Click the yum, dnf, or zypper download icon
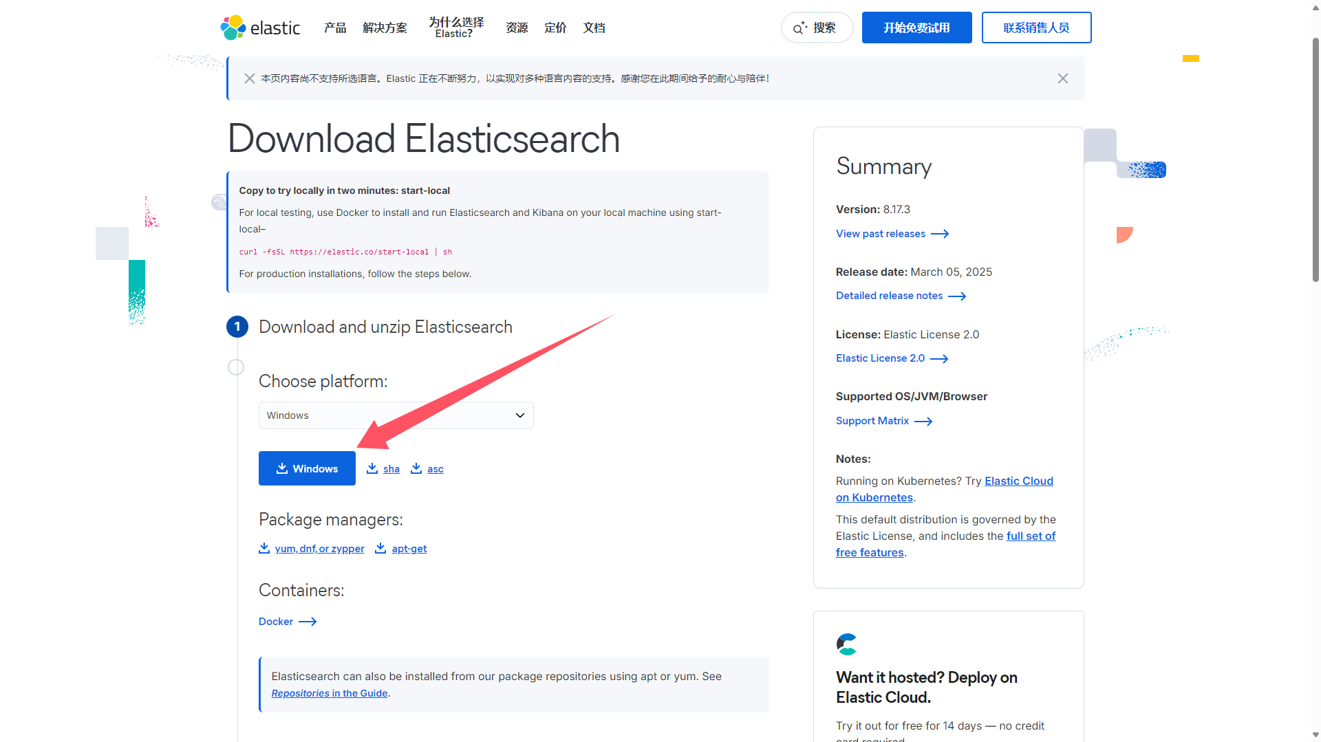The image size is (1321, 742). coord(264,548)
